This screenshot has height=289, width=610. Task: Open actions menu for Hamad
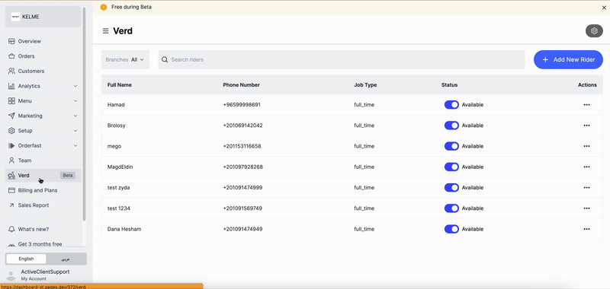[586, 105]
